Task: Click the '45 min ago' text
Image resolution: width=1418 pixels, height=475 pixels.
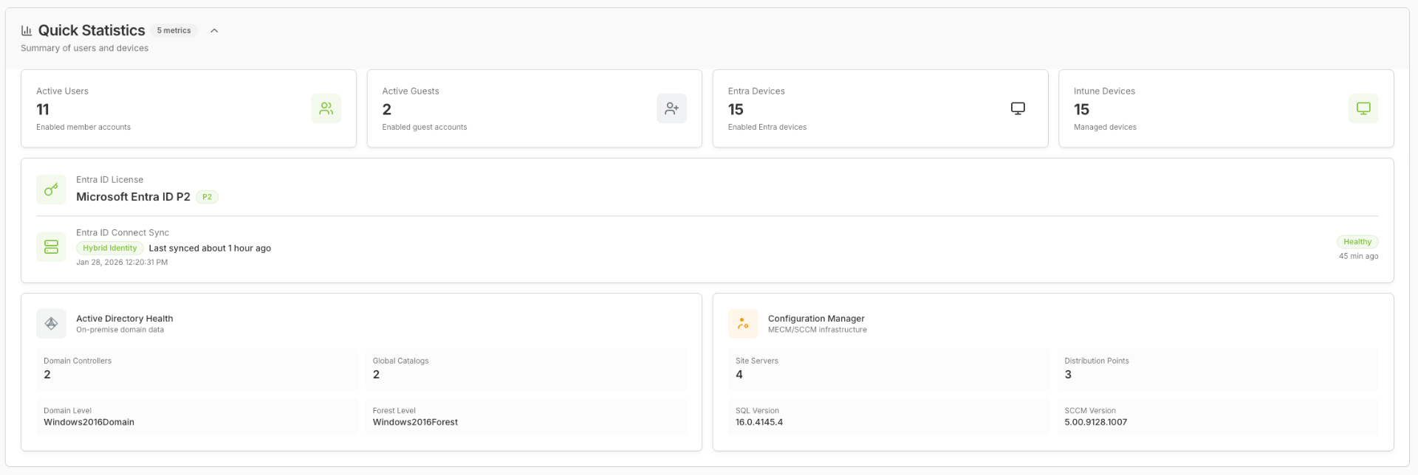Action: [x=1358, y=256]
